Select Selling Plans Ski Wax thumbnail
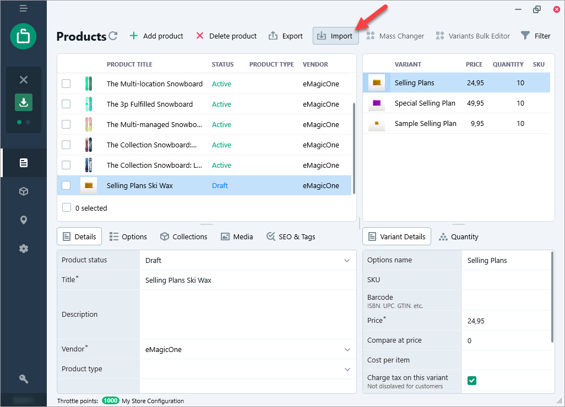The image size is (565, 407). (x=89, y=185)
